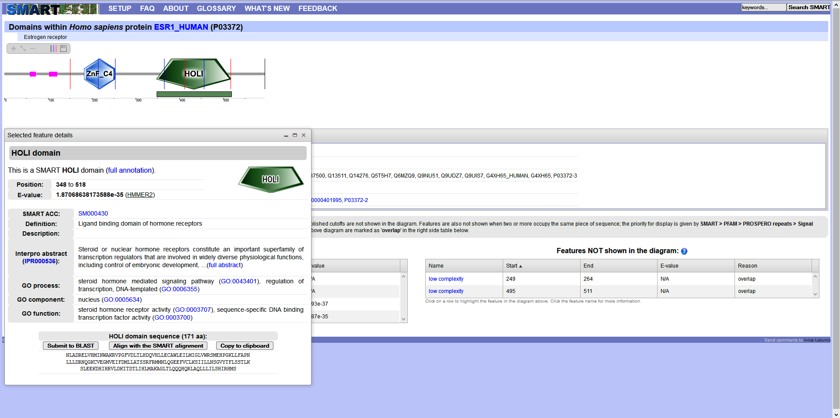Screen dimensions: 840x418
Task: Toggle the intron position lines icon
Action: 53,49
